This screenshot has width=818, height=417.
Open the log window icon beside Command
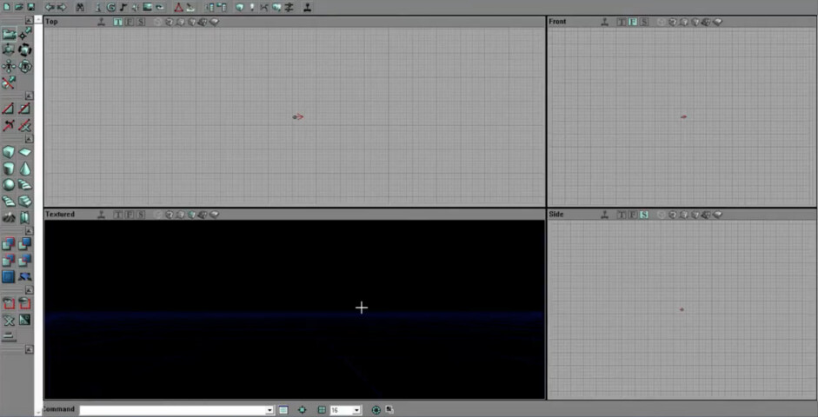click(283, 410)
